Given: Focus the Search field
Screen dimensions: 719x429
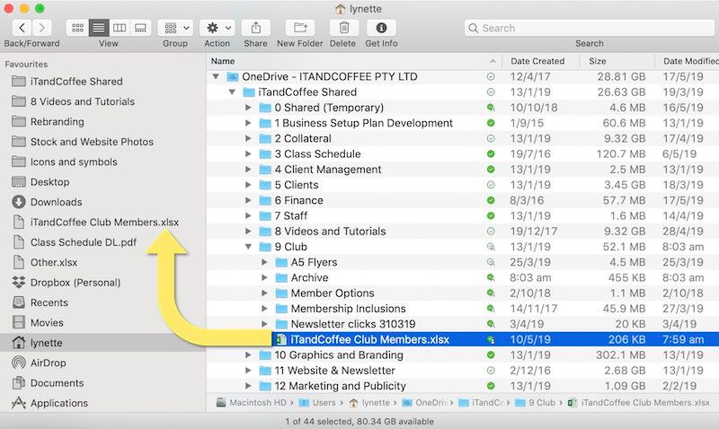Looking at the screenshot, I should [590, 28].
